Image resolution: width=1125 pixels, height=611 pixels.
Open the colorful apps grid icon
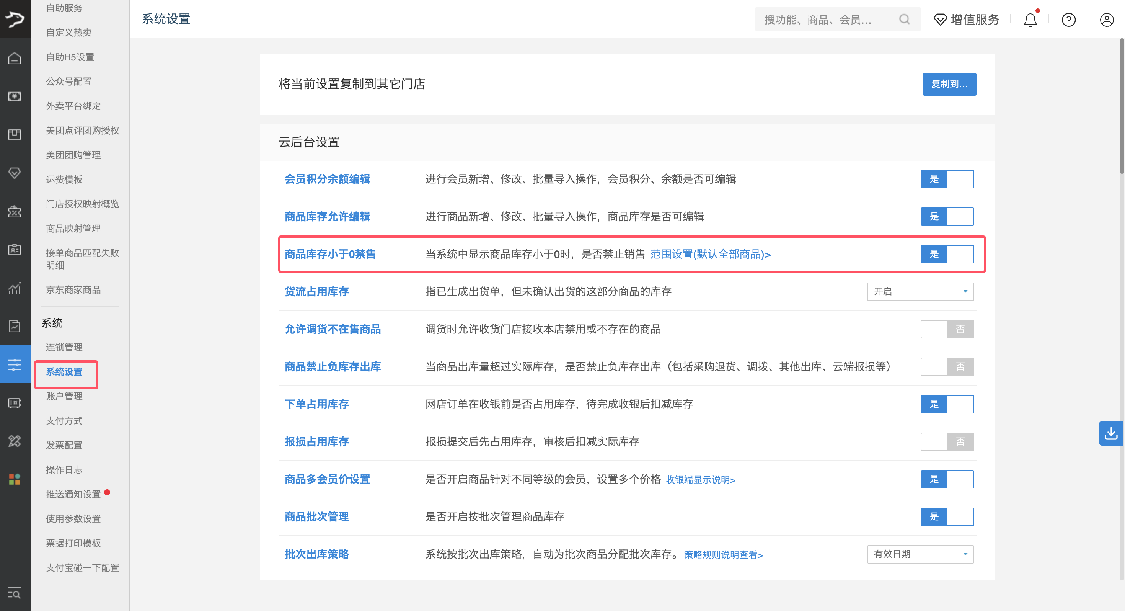point(15,479)
